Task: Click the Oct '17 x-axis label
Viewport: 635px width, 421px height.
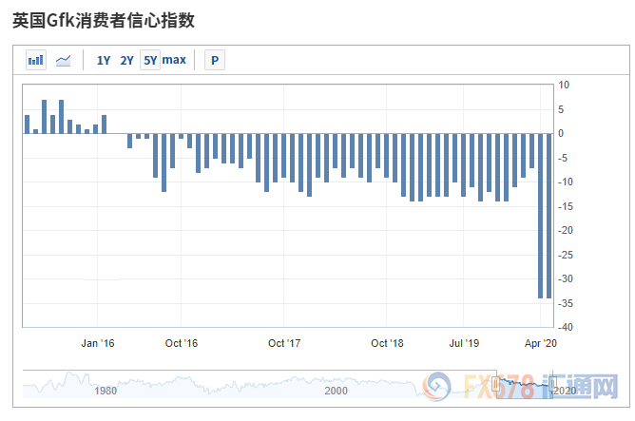Action: tap(284, 343)
